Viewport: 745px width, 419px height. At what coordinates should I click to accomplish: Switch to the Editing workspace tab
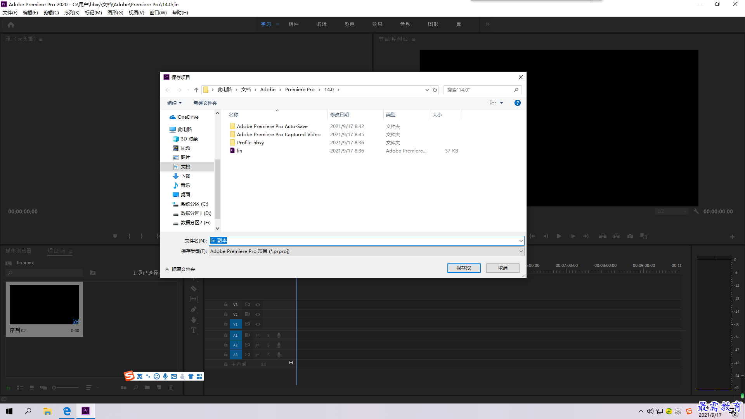[321, 24]
